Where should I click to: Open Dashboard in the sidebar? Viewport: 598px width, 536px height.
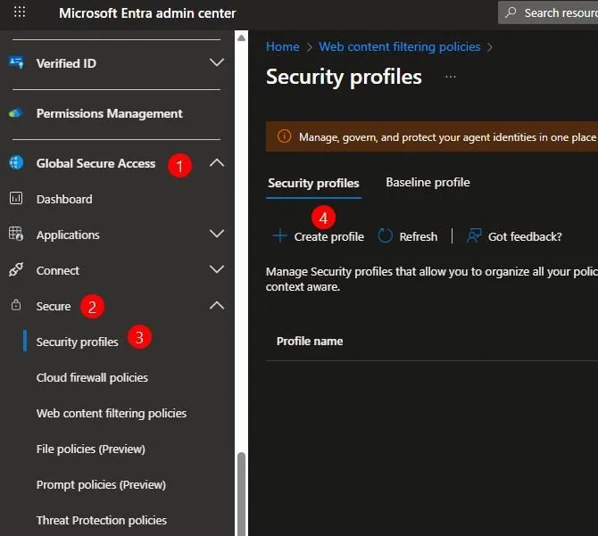[x=64, y=199]
